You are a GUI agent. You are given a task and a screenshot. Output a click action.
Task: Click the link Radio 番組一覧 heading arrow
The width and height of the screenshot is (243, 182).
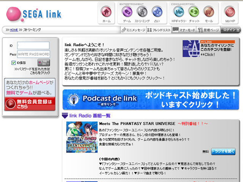[x=65, y=115]
